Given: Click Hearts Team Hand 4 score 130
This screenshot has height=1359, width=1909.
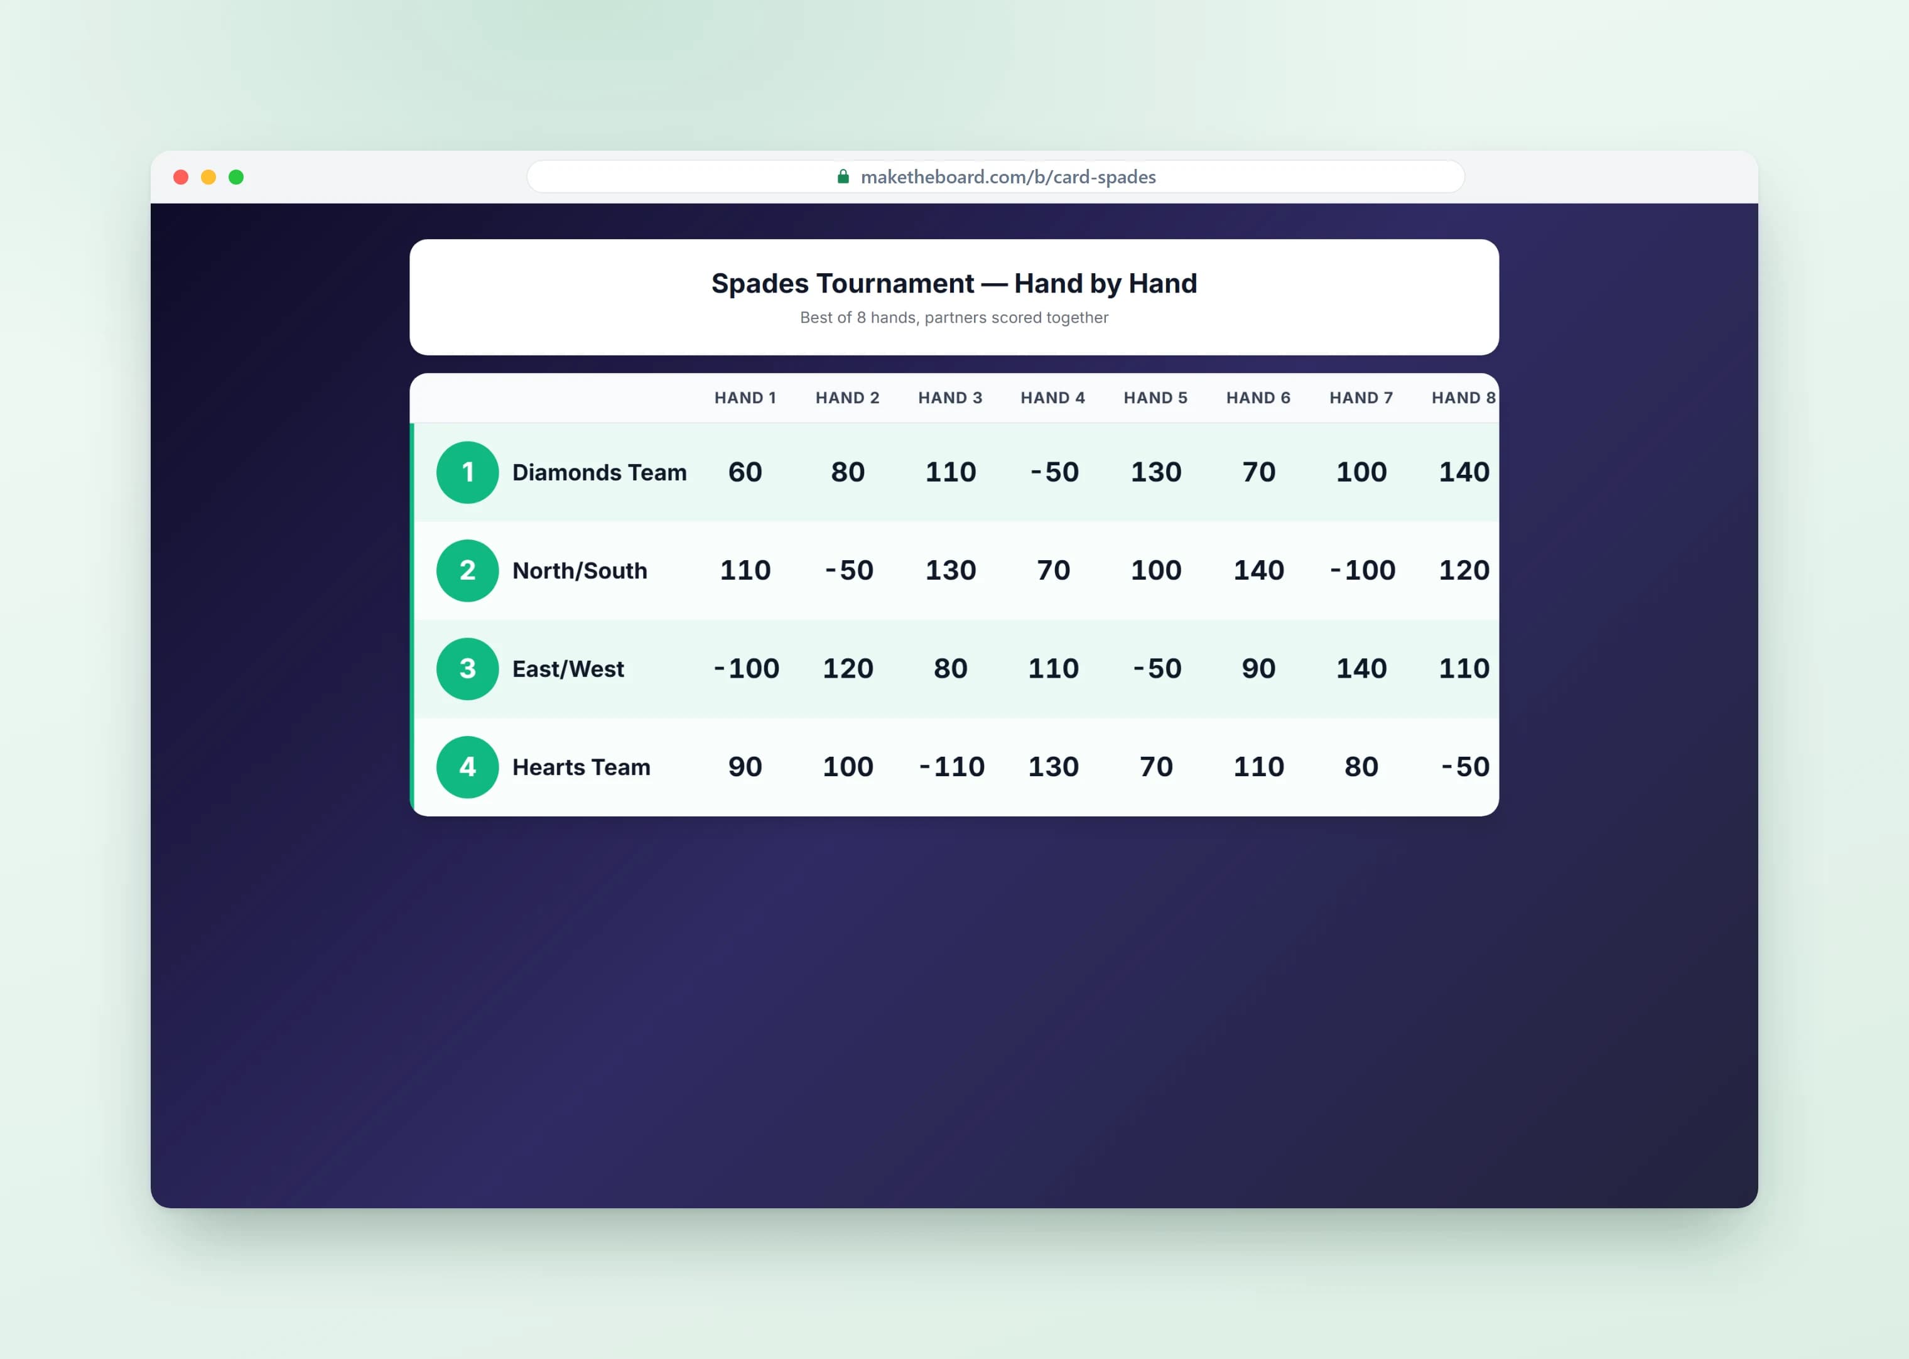Looking at the screenshot, I should click(1053, 767).
